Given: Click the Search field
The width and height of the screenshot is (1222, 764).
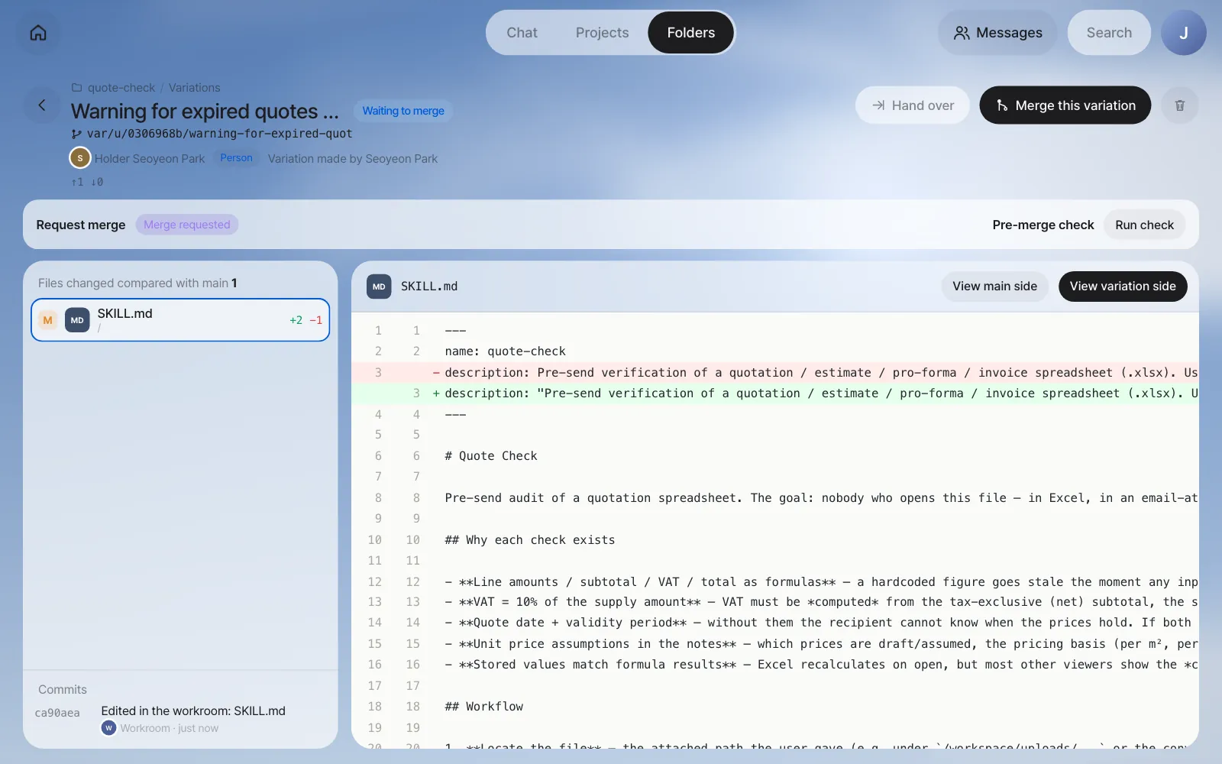Looking at the screenshot, I should pyautogui.click(x=1109, y=33).
